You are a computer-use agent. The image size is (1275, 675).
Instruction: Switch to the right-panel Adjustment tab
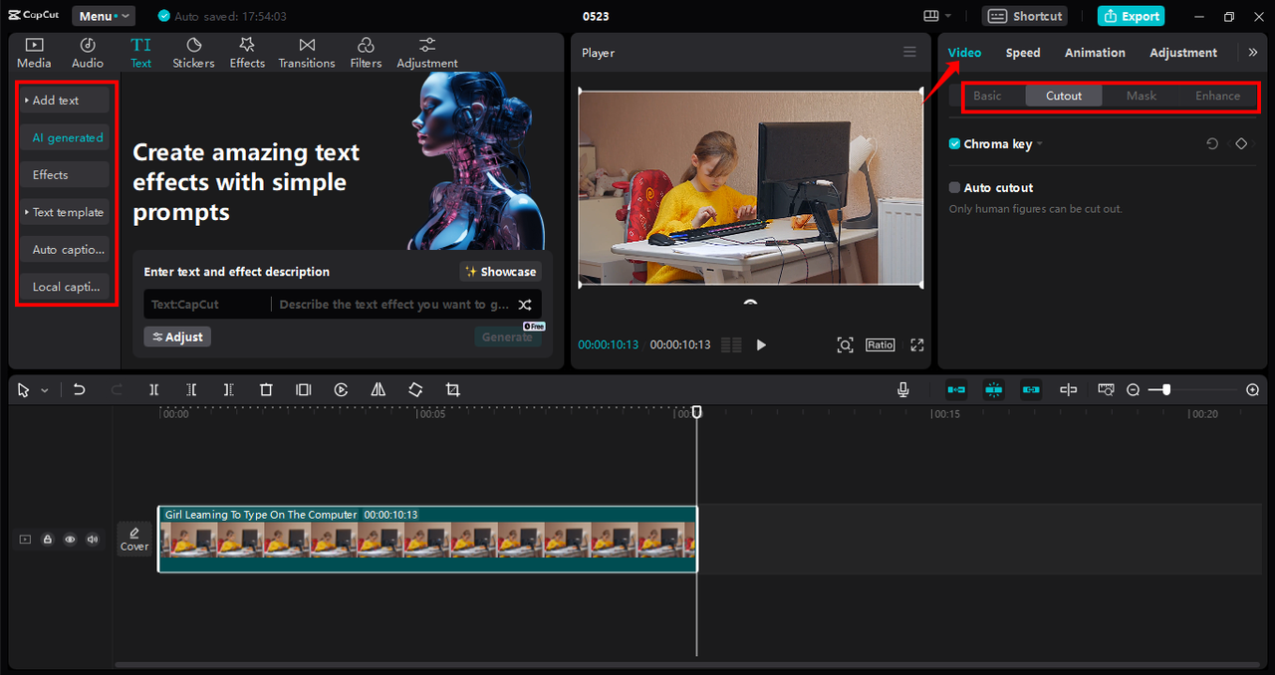[1183, 53]
